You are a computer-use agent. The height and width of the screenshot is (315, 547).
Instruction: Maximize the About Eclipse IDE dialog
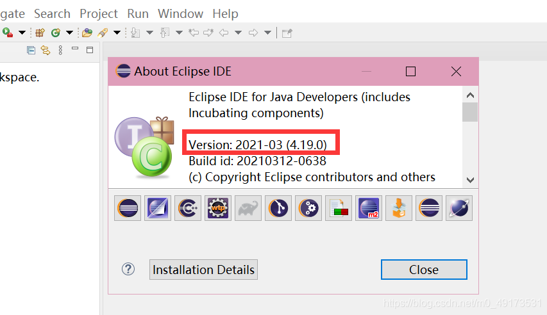[x=410, y=72]
